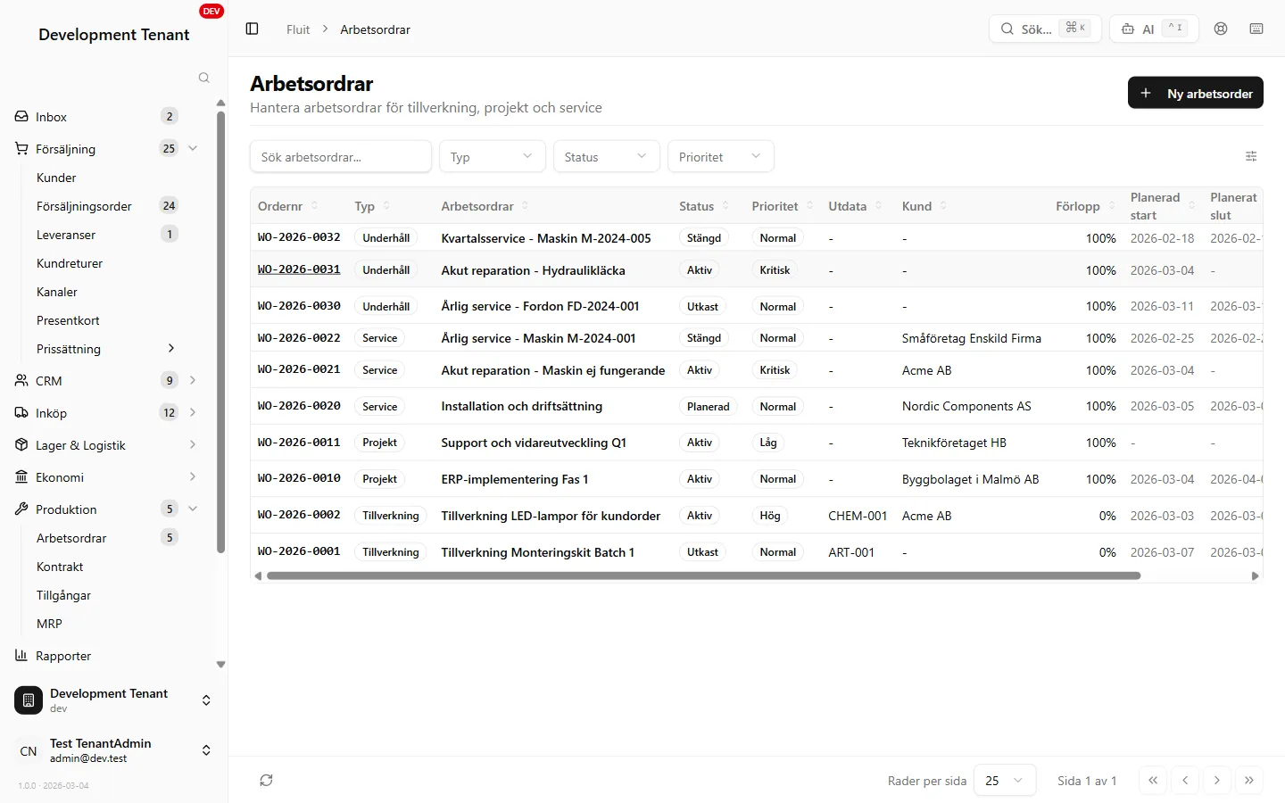Collapse the Produktion section chevron
This screenshot has width=1285, height=803.
click(193, 509)
